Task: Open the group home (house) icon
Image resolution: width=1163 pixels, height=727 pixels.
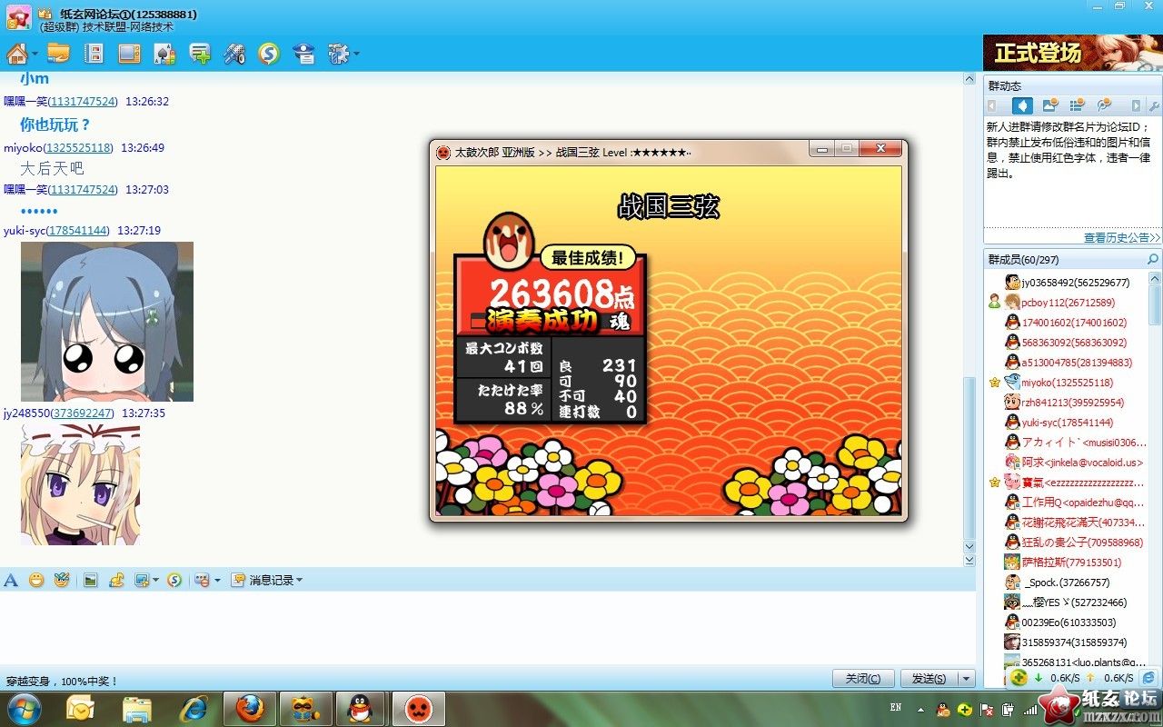Action: pos(16,54)
